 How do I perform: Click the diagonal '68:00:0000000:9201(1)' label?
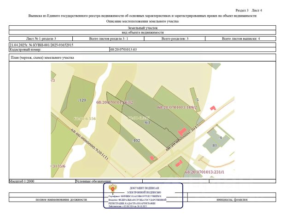pos(89,144)
